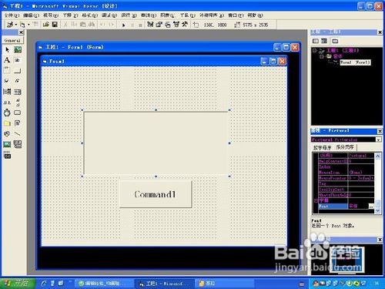Open the 格式 (Format) menu
Viewport: 385px width, 289px height.
pos(89,15)
